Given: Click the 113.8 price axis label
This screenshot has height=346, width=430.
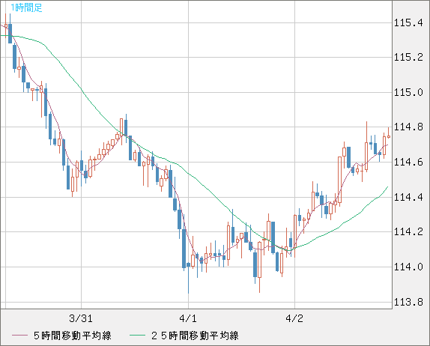Looking at the screenshot, I should 408,302.
